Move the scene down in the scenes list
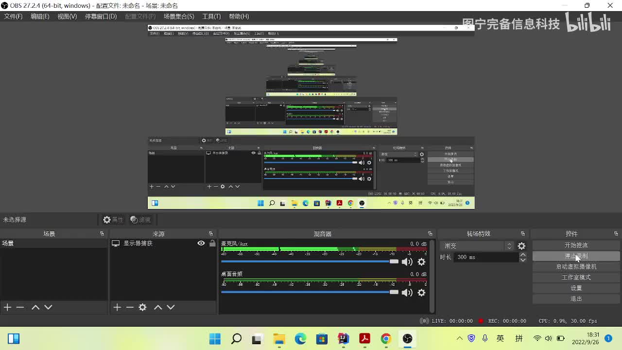This screenshot has width=622, height=350. click(x=48, y=307)
